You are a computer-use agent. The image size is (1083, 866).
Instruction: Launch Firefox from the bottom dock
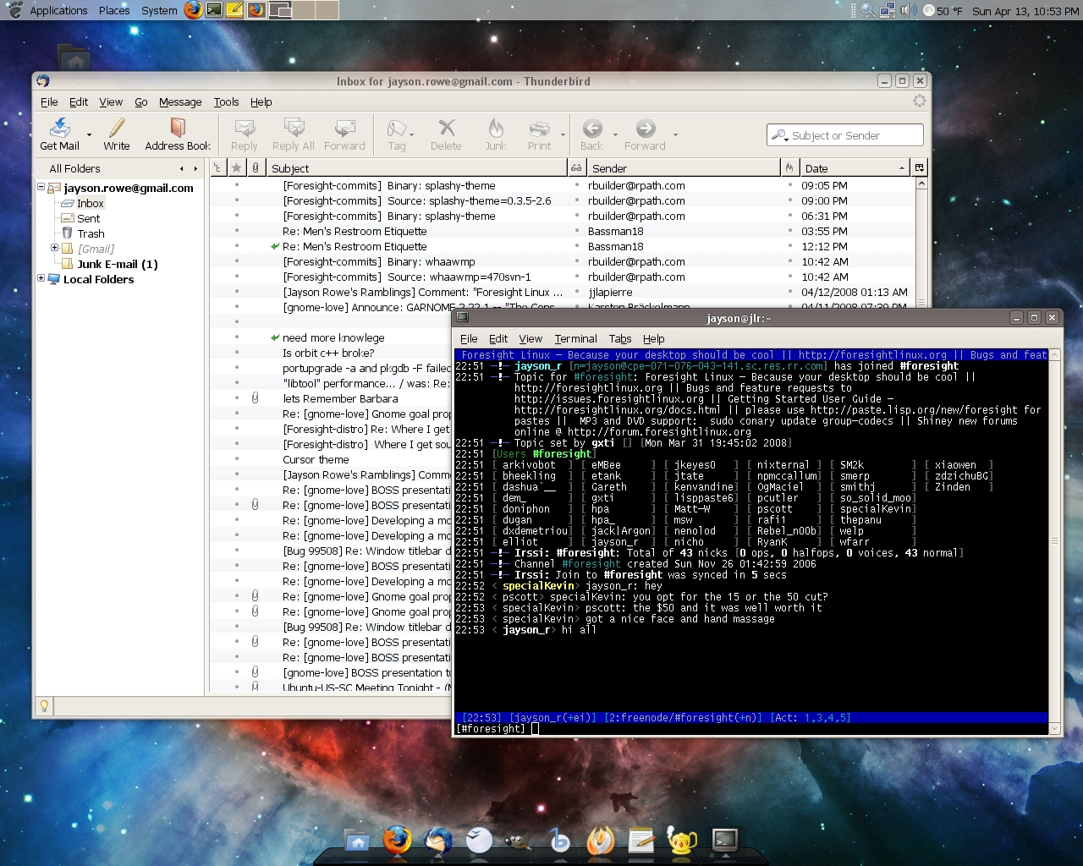click(x=397, y=840)
